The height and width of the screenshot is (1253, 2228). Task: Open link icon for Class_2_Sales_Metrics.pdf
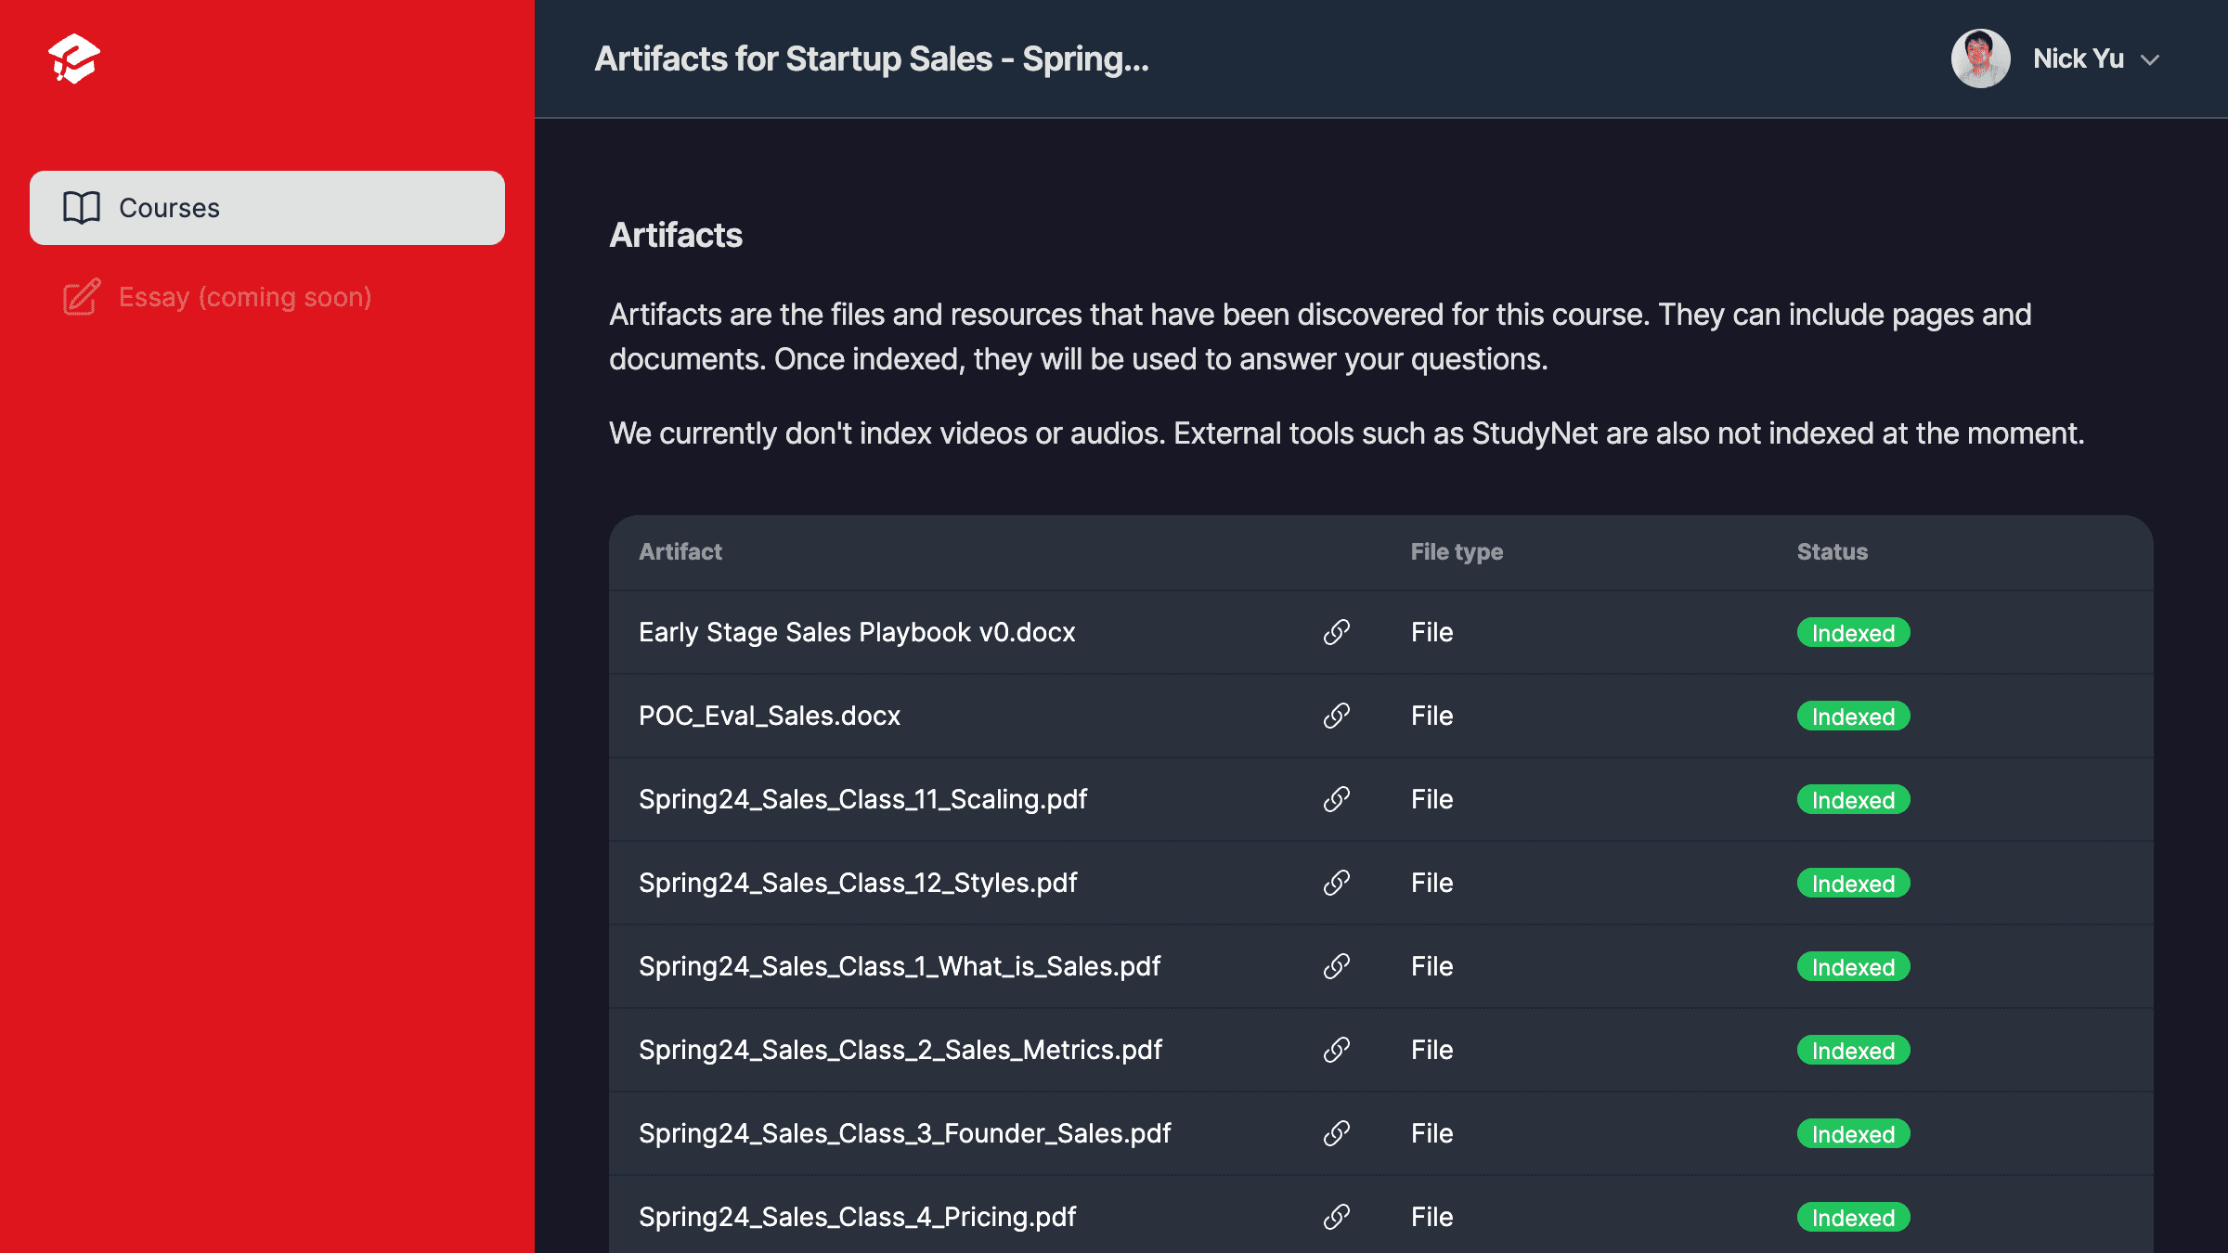coord(1336,1050)
